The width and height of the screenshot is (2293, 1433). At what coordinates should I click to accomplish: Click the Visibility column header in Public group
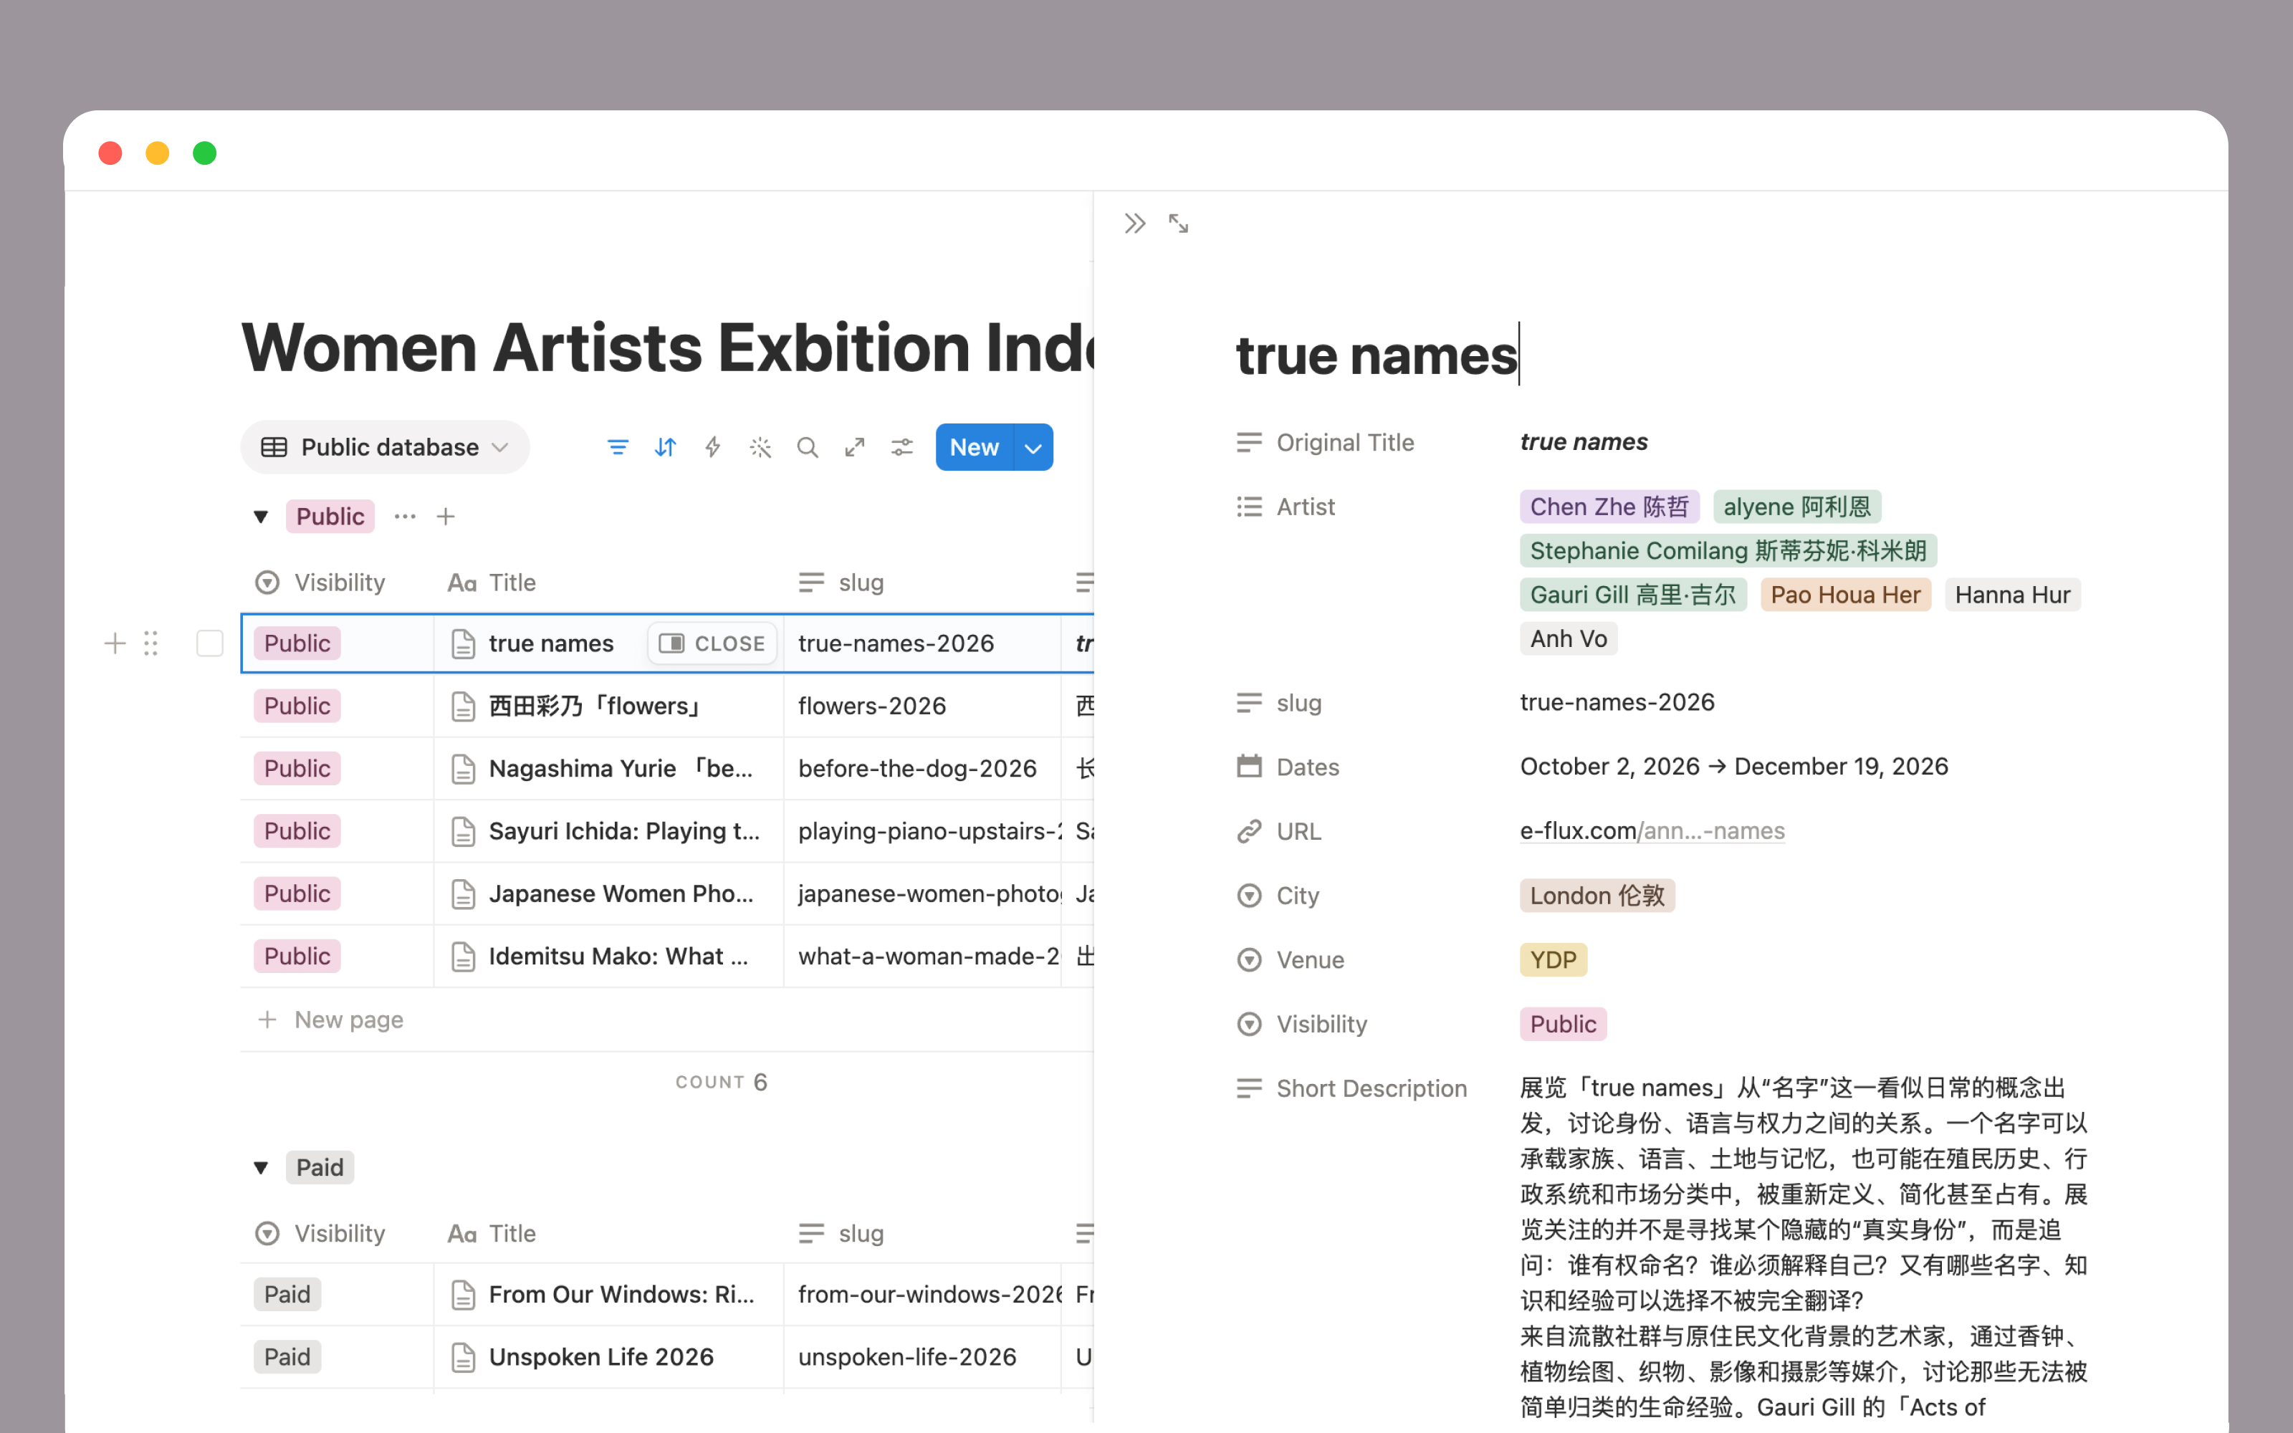[x=338, y=582]
